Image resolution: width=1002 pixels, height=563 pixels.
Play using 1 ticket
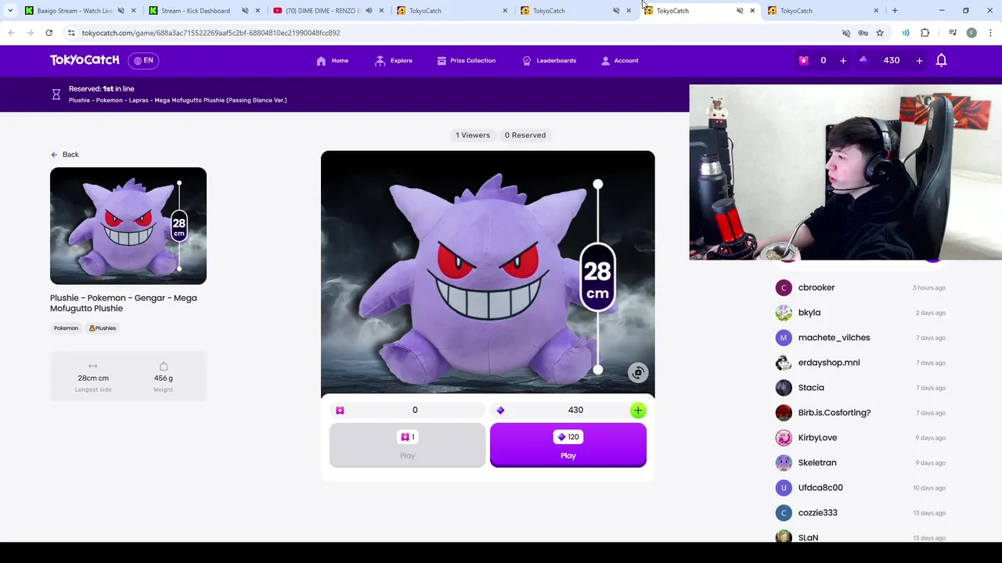(x=407, y=445)
